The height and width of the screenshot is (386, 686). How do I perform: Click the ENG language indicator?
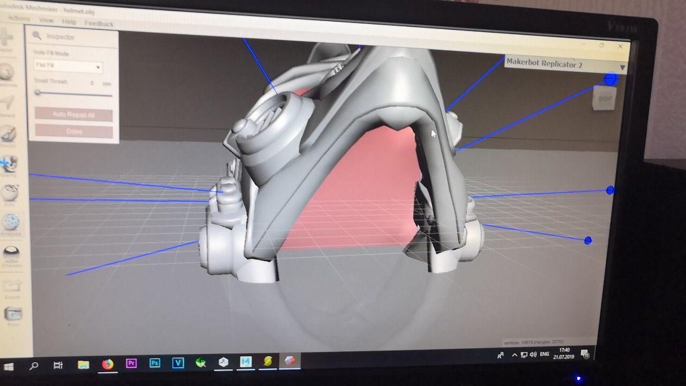coord(545,354)
